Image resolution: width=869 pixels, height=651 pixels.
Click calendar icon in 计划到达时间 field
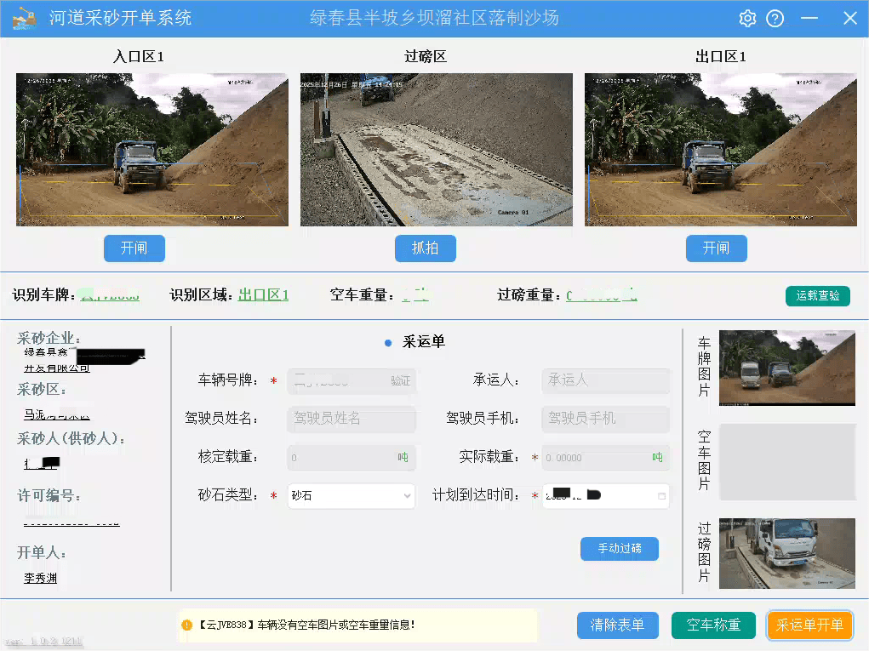(x=661, y=495)
